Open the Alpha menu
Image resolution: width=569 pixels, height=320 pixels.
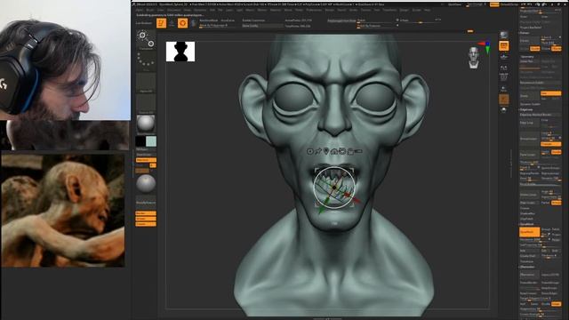pyautogui.click(x=140, y=10)
